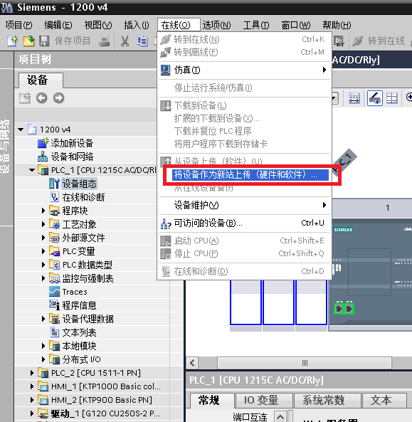Click the project tree forward arrow

click(58, 98)
